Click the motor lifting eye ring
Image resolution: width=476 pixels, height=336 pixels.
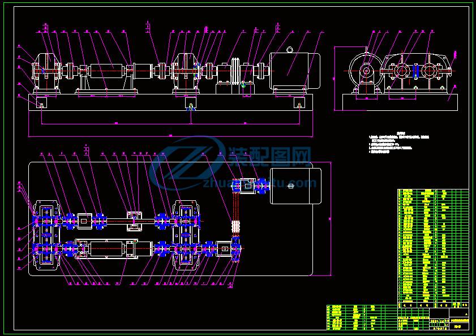pyautogui.click(x=290, y=50)
